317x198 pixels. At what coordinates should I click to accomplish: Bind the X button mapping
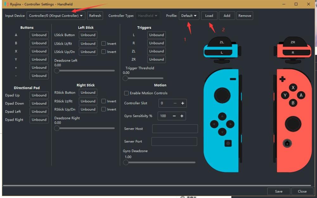click(x=39, y=51)
